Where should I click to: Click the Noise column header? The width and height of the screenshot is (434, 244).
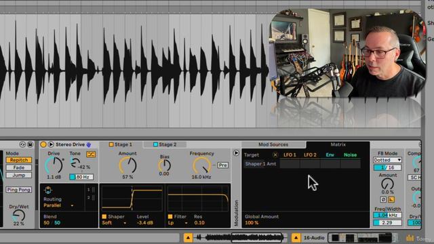[x=350, y=155]
